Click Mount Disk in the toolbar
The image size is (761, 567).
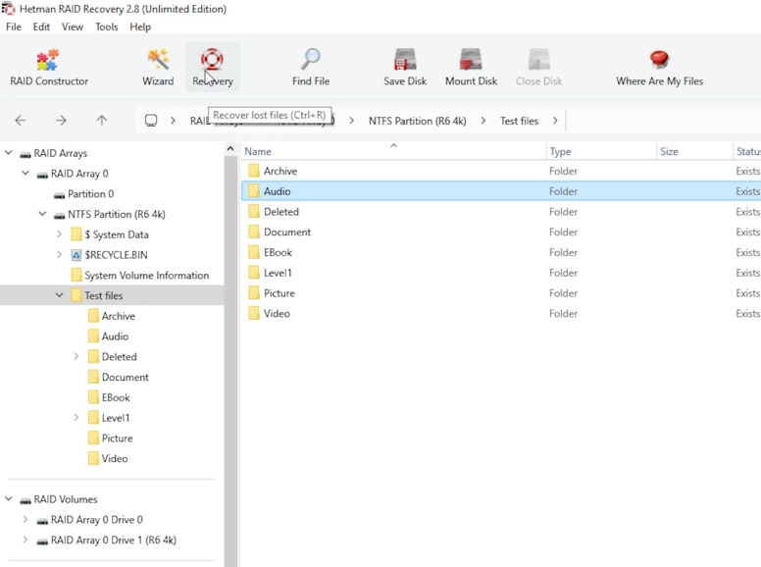471,68
